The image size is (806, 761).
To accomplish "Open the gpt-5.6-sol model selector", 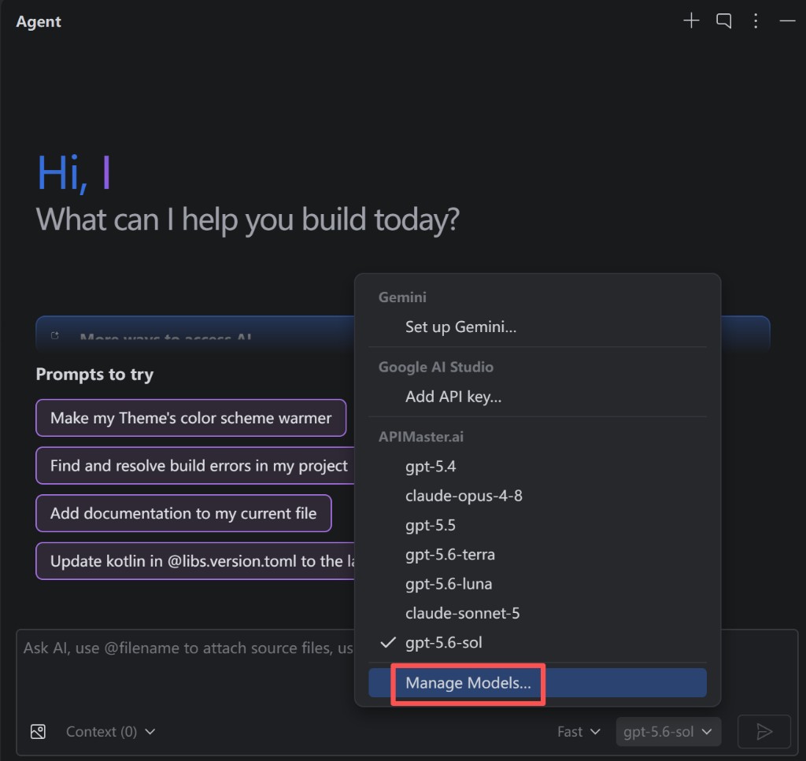I will pyautogui.click(x=668, y=731).
